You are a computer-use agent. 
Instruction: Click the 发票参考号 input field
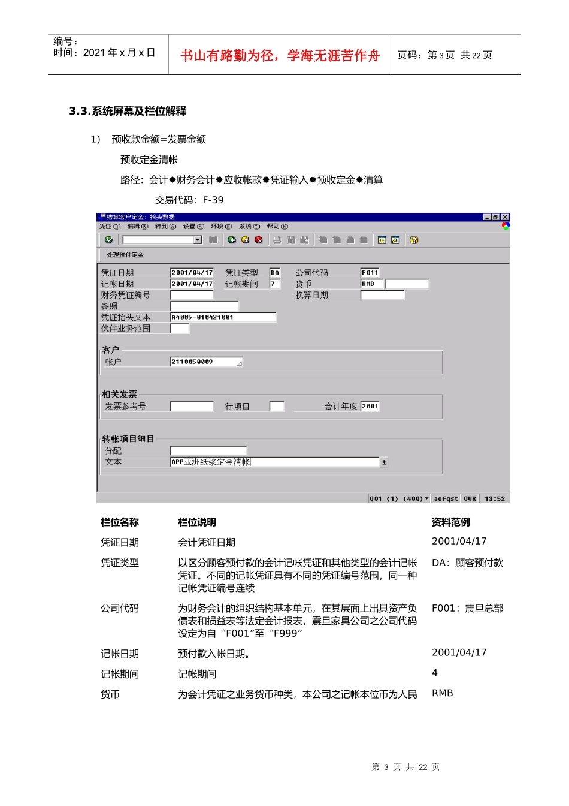coord(192,407)
